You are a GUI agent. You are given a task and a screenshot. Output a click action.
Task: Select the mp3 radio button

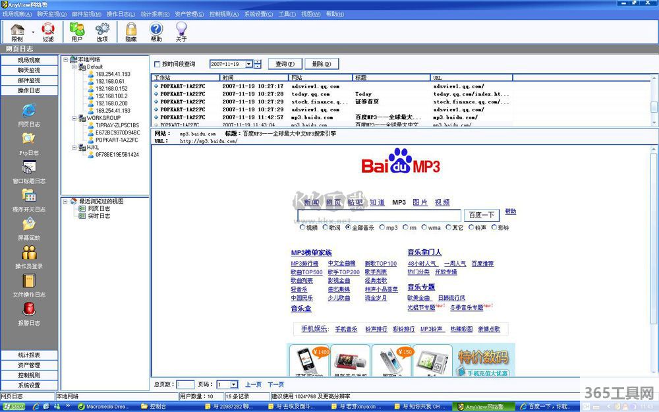[x=382, y=227]
